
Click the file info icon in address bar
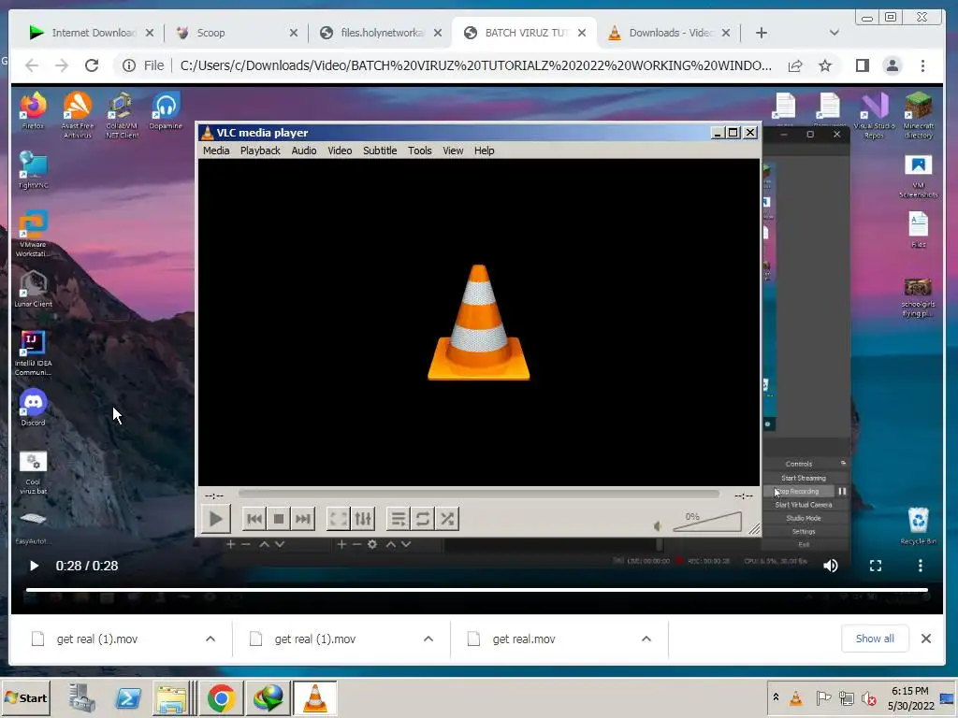(x=129, y=65)
